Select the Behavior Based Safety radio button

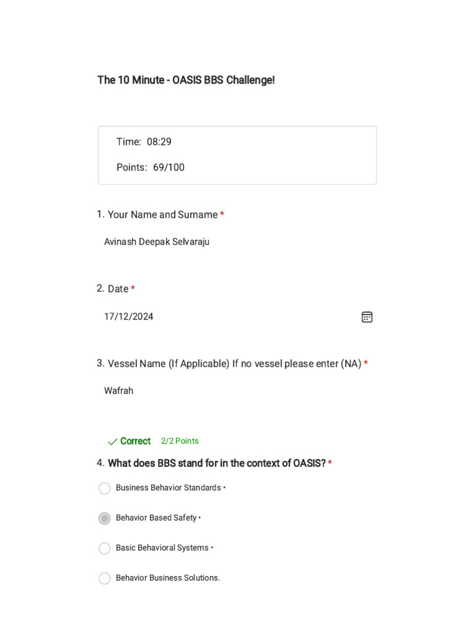[x=105, y=518]
